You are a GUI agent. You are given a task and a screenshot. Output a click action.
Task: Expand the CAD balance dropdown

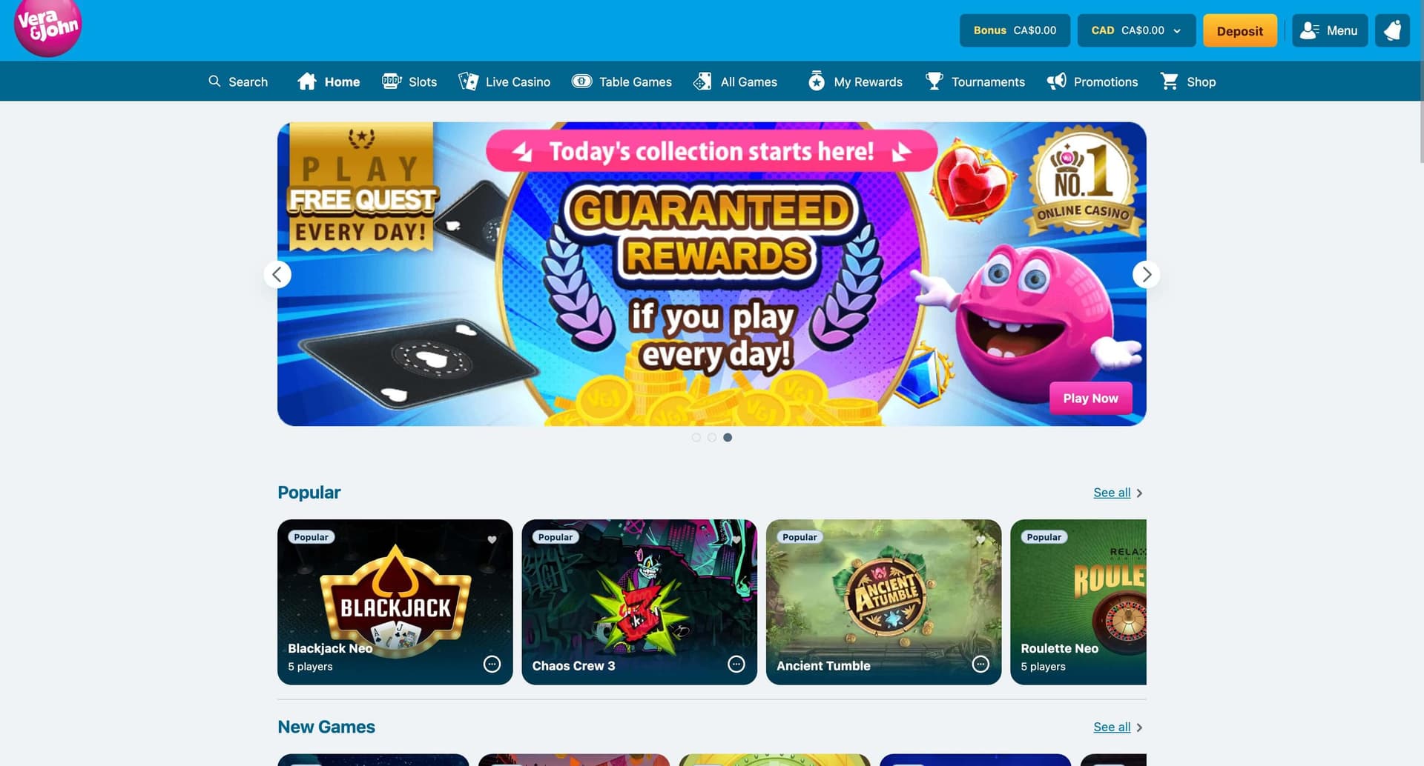coord(1136,30)
